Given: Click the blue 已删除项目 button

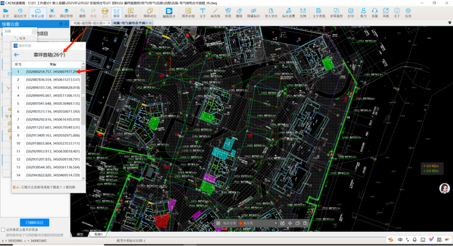Looking at the screenshot, I should (34, 222).
